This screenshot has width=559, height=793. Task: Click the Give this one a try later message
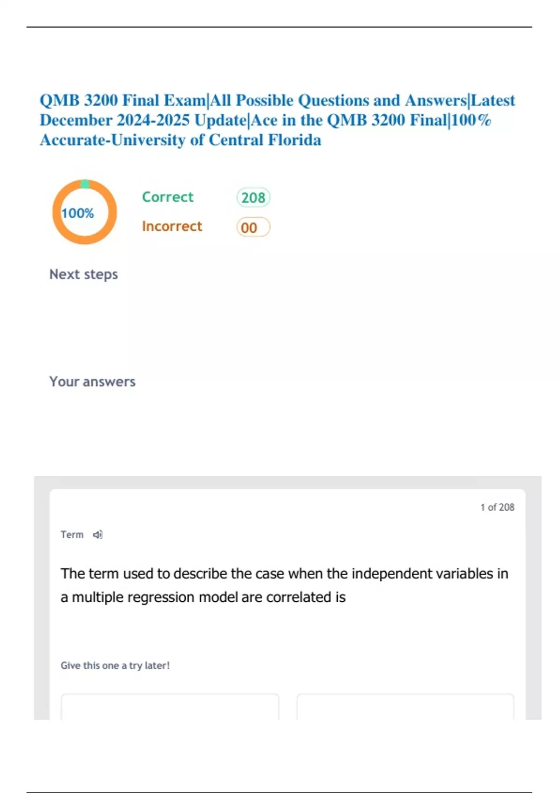(115, 665)
